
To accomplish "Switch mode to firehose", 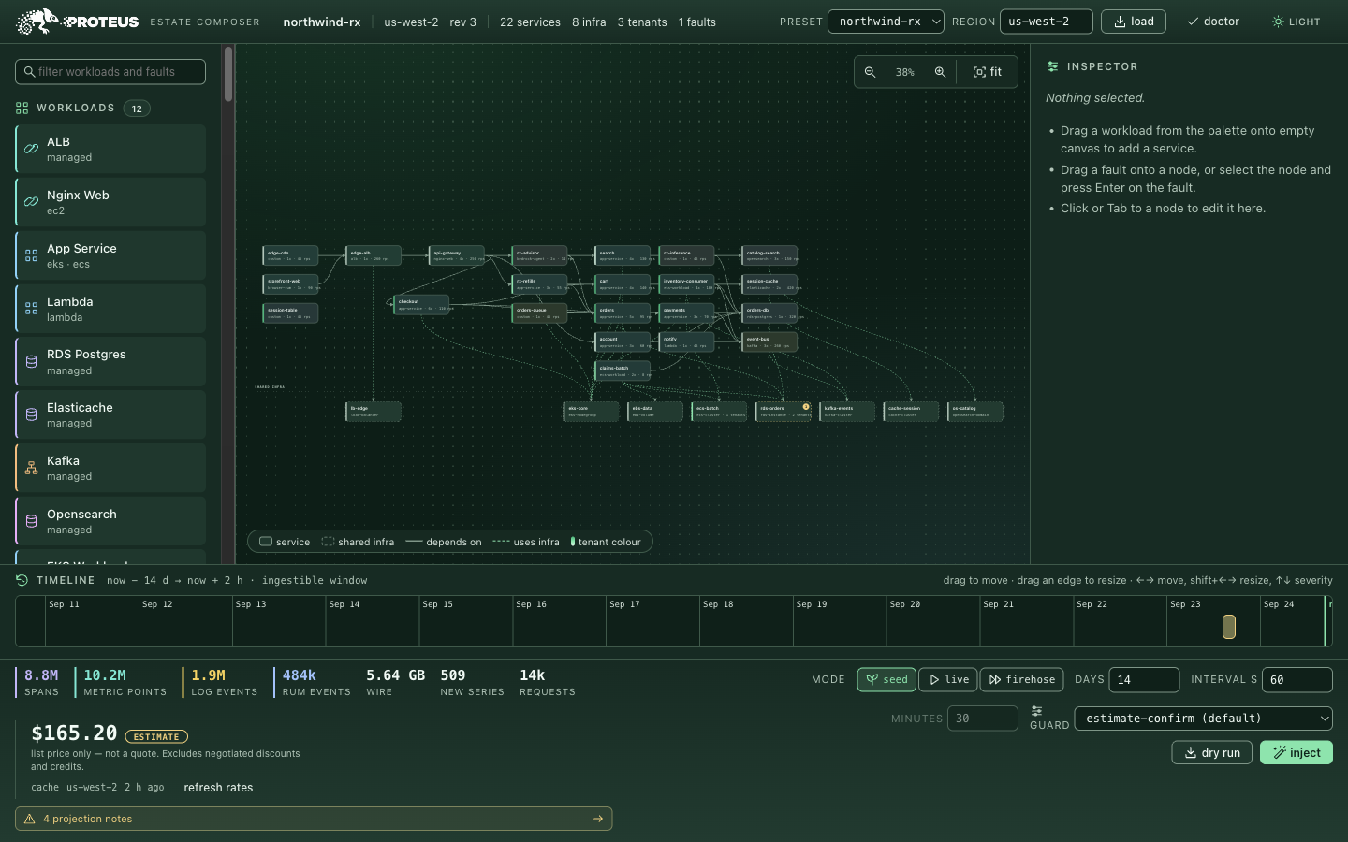I will (1021, 679).
